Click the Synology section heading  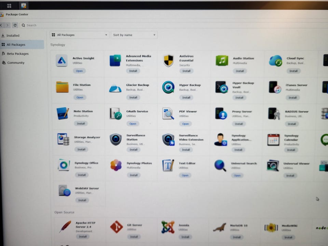point(58,45)
